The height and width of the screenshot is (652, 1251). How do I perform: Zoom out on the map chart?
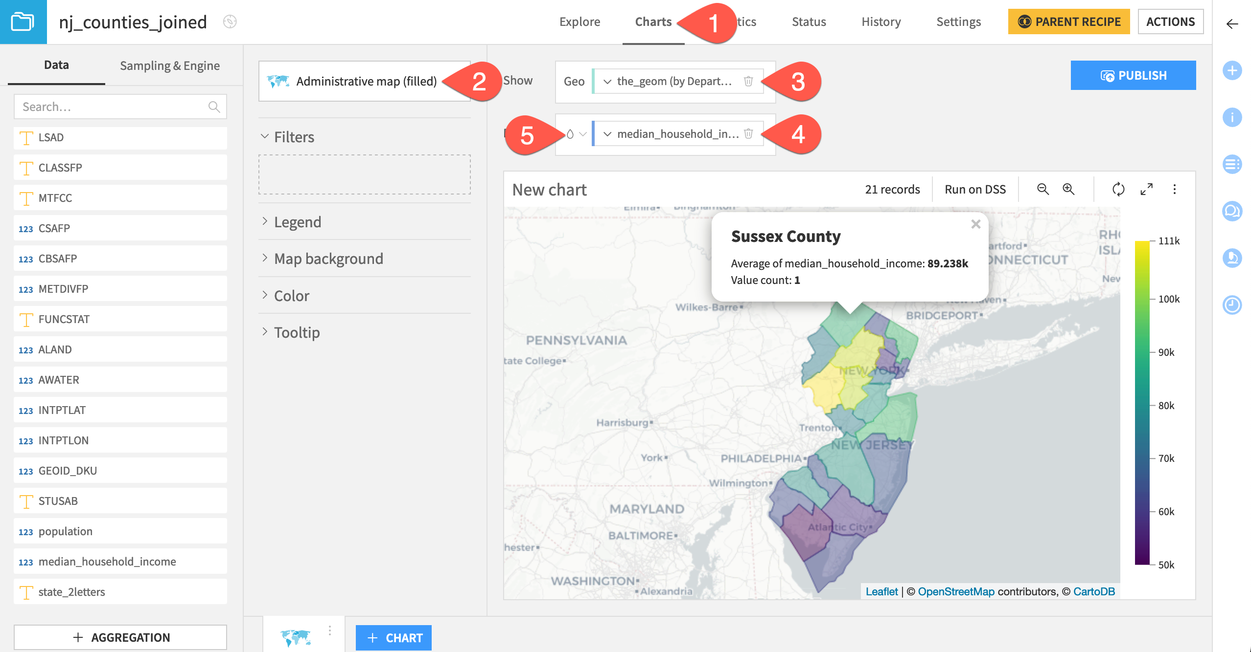pos(1042,189)
